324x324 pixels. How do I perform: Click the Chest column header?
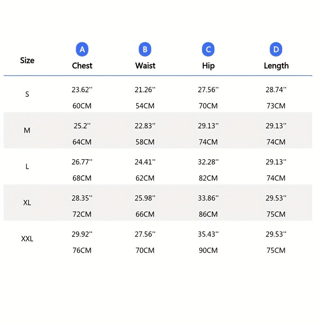coord(82,66)
